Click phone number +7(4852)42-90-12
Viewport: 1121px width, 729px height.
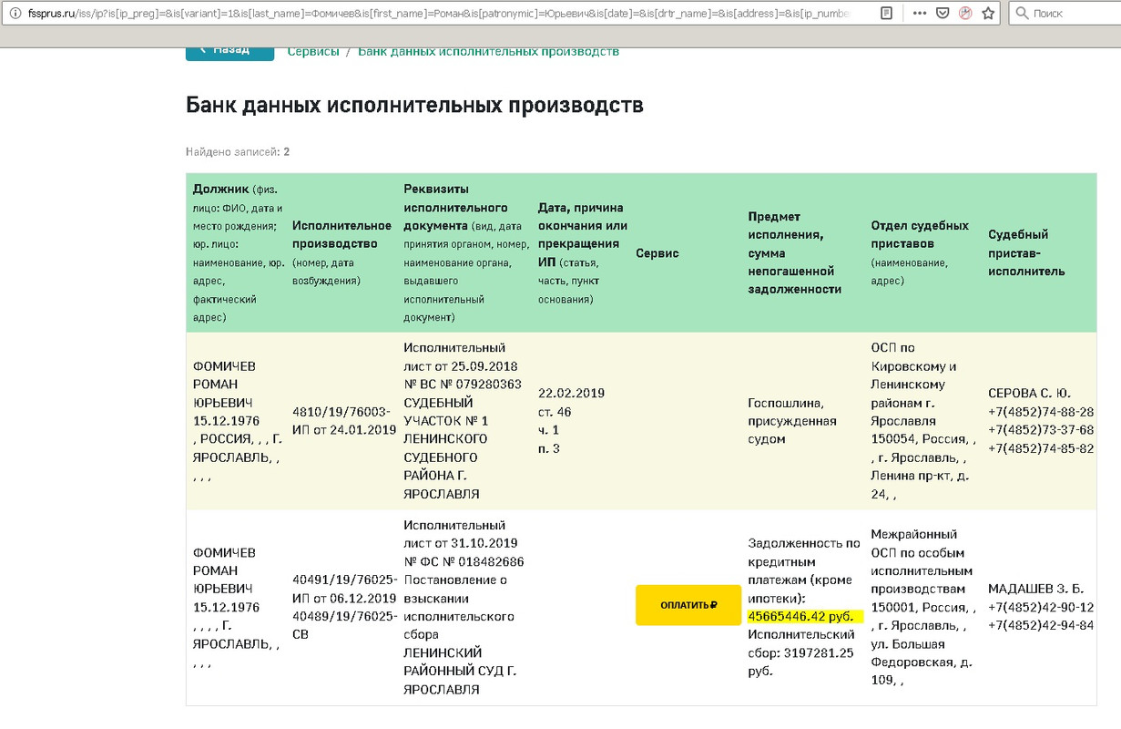(1041, 608)
